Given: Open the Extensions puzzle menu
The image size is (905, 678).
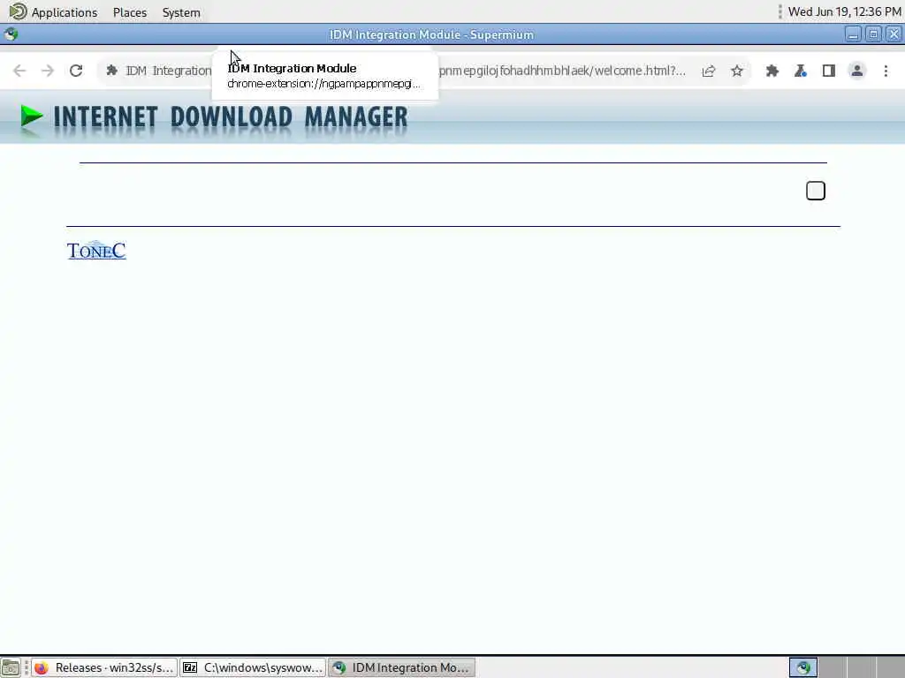Looking at the screenshot, I should click(x=772, y=71).
